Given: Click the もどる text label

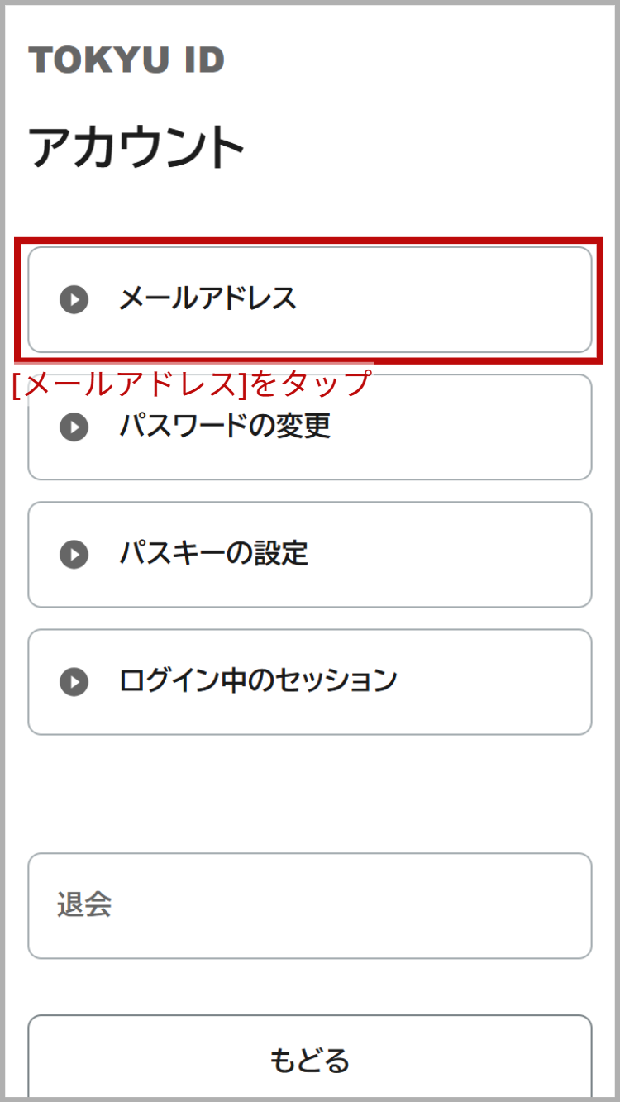Looking at the screenshot, I should [310, 1060].
